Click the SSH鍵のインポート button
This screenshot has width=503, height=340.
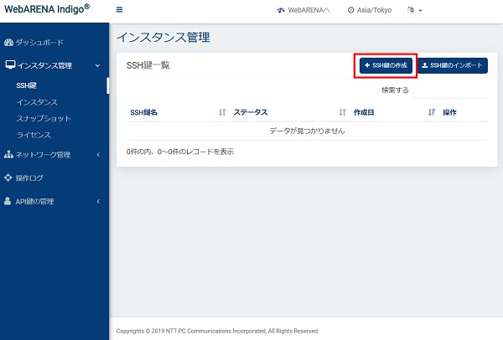point(453,65)
